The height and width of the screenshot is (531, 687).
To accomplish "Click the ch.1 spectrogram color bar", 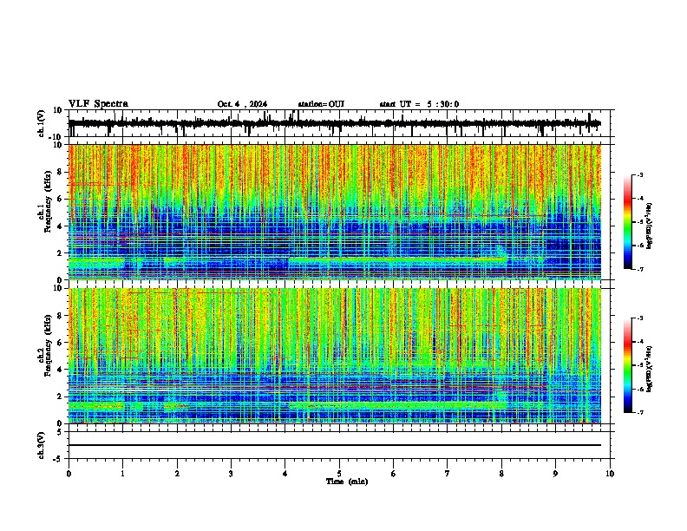I will tap(627, 222).
